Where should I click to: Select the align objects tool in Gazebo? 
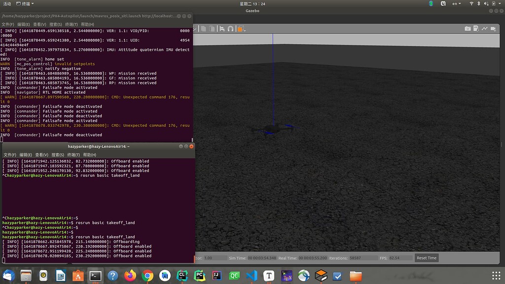(x=222, y=29)
